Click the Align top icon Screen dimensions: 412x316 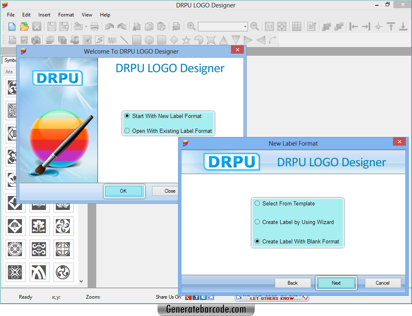pos(391,26)
